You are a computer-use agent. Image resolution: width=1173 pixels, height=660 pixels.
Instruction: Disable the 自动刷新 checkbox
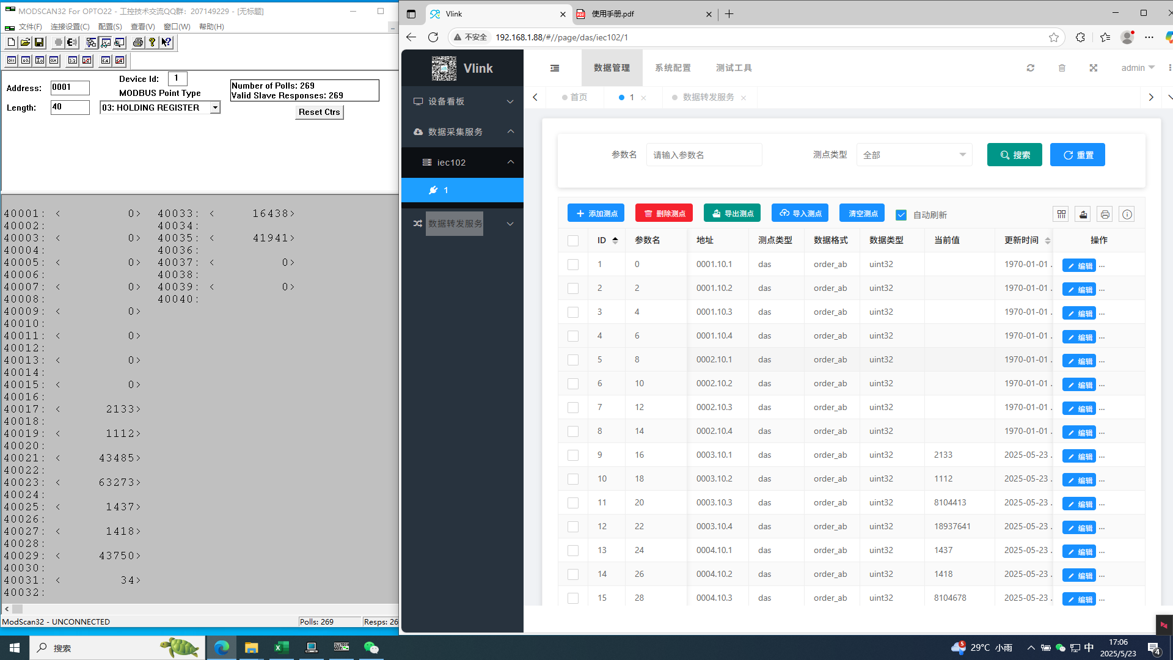(901, 215)
